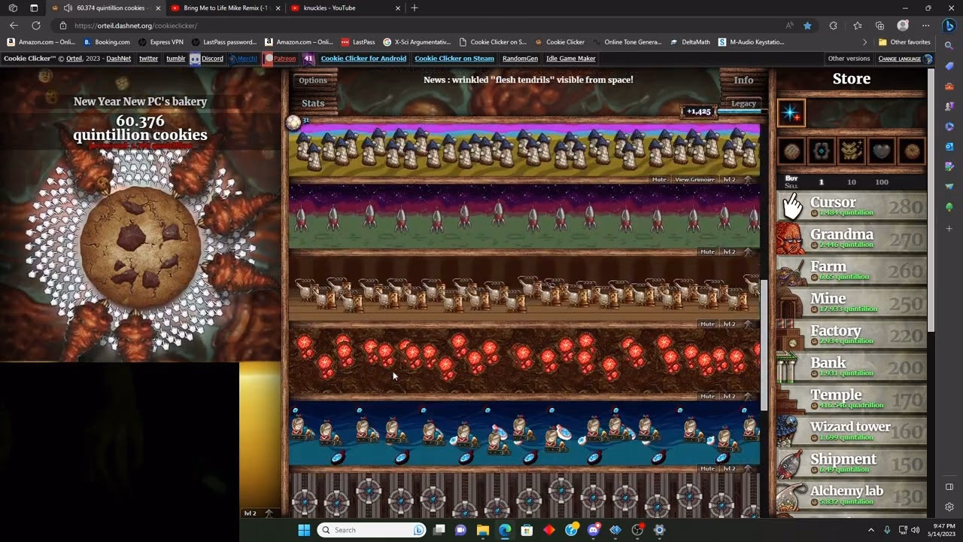Open Other versions dropdown
This screenshot has width=963, height=542.
[x=849, y=59]
